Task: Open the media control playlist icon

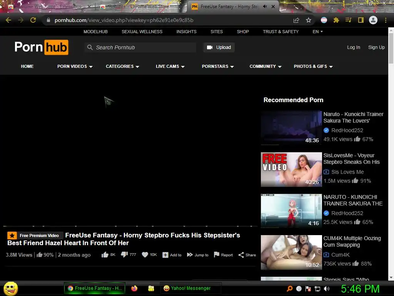Action: (x=348, y=20)
